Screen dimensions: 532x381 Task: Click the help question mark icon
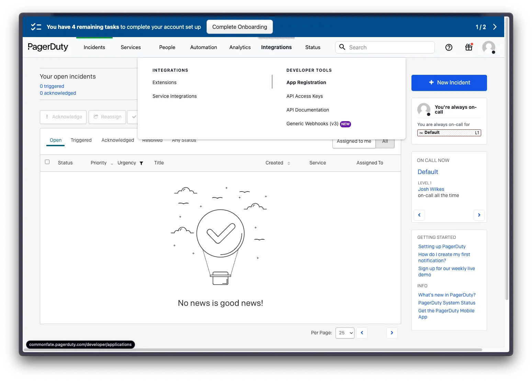click(449, 47)
